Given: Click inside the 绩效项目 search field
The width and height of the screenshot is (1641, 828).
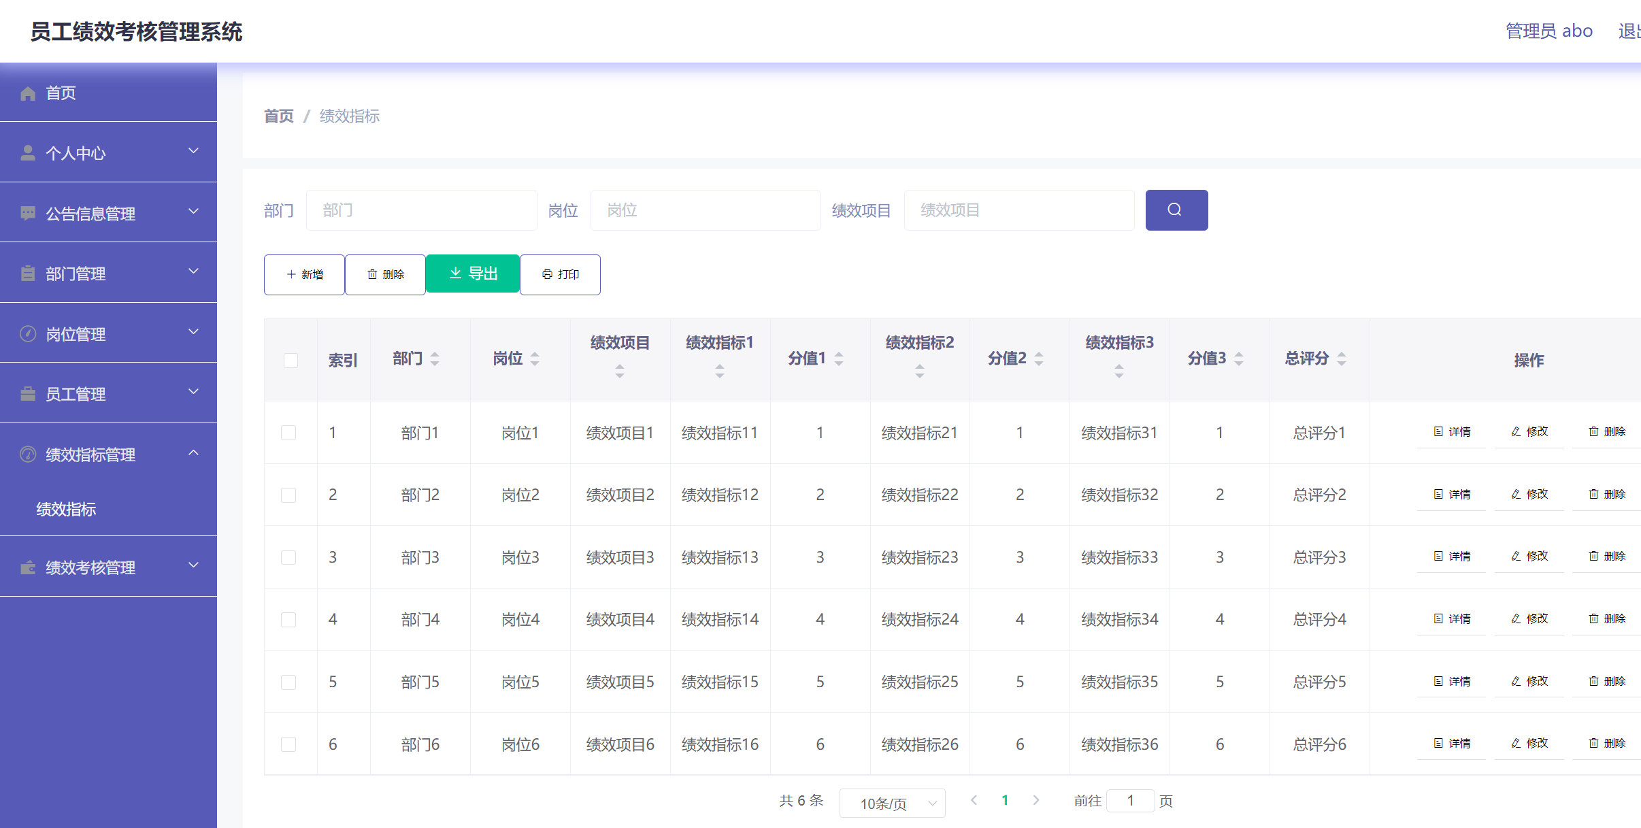Looking at the screenshot, I should [1018, 210].
